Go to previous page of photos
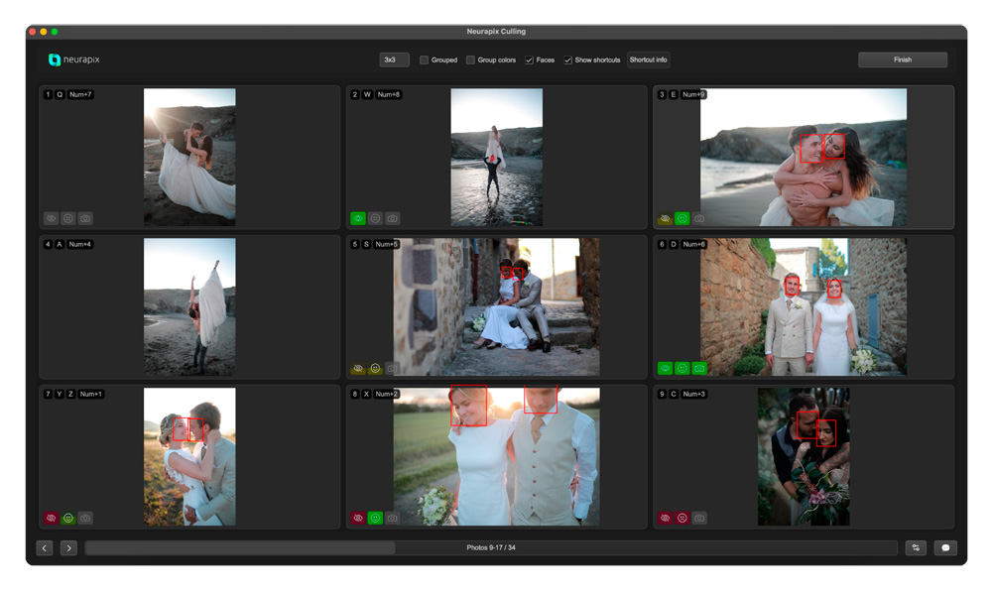992x592 pixels. [45, 547]
